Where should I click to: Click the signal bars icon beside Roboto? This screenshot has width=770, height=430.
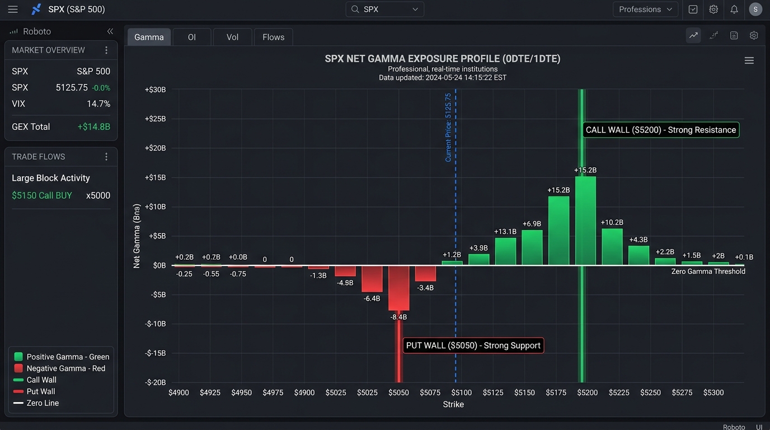14,32
